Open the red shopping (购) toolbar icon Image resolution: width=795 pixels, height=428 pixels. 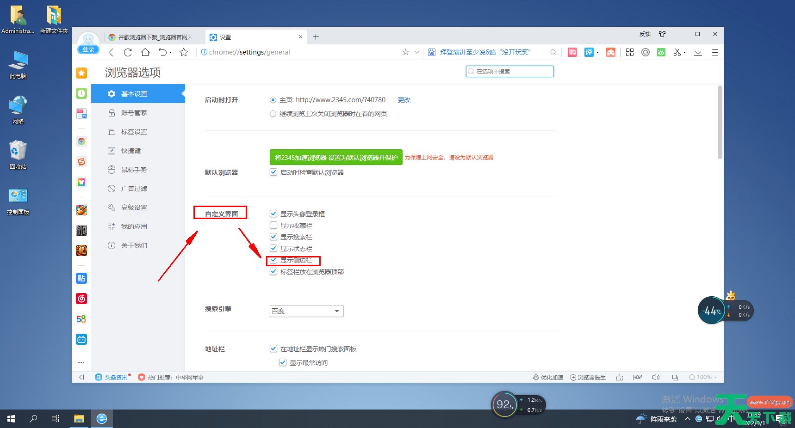(572, 52)
